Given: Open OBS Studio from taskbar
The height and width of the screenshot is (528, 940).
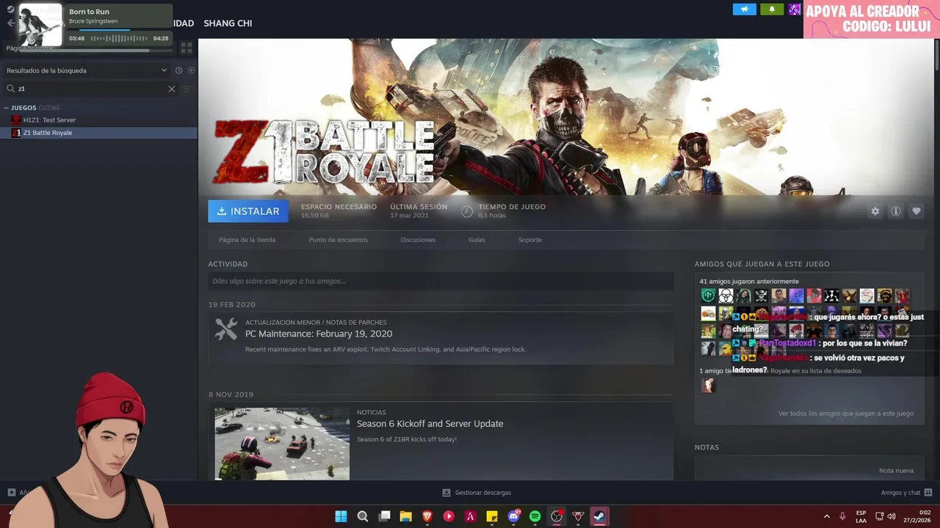Looking at the screenshot, I should 557,516.
